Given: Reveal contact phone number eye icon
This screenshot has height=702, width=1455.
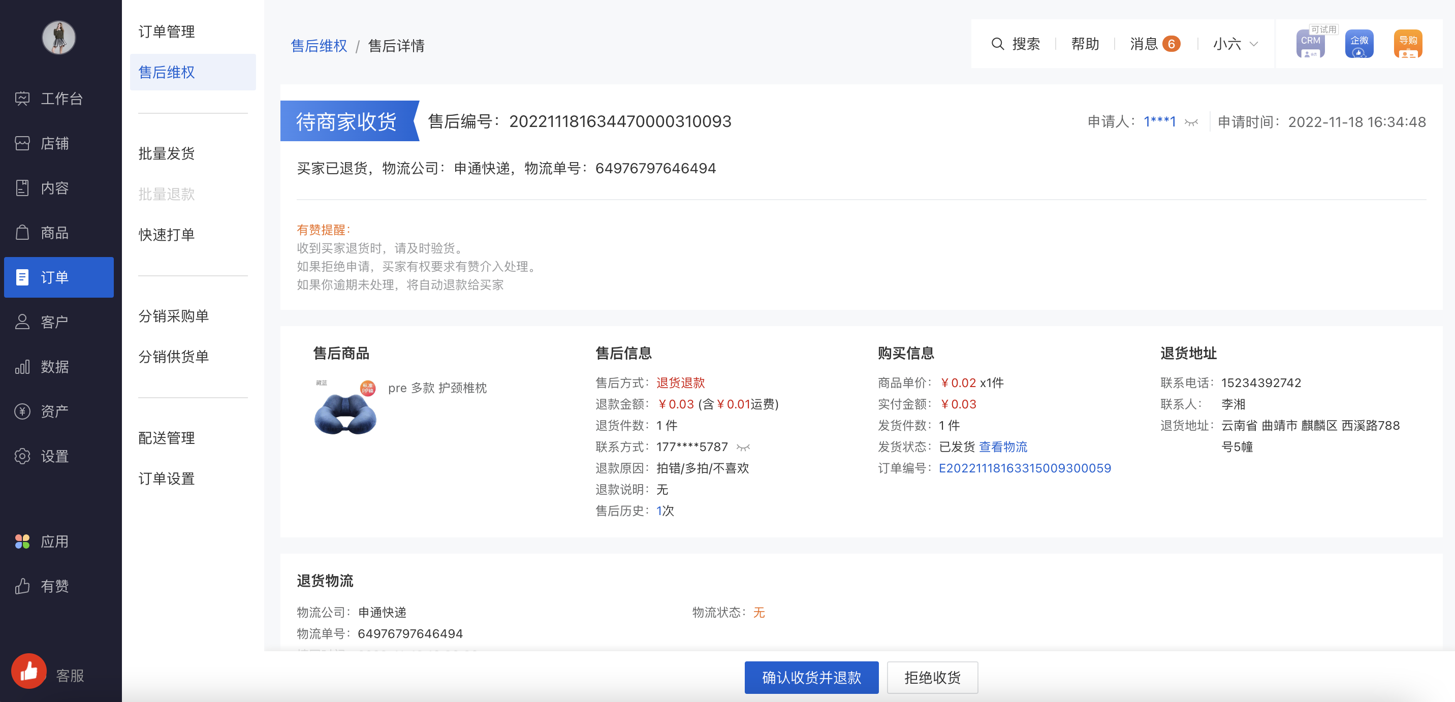Looking at the screenshot, I should (x=743, y=448).
